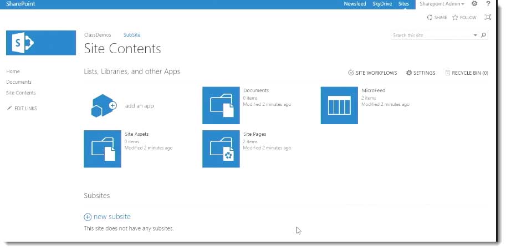Click the 'Subsites' heading
The width and height of the screenshot is (506, 250).
pos(97,196)
